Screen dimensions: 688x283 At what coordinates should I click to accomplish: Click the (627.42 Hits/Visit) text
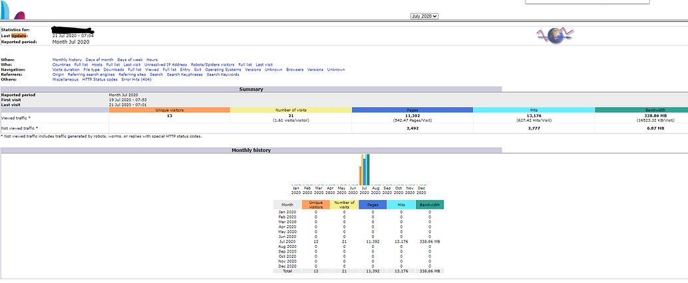click(x=534, y=120)
